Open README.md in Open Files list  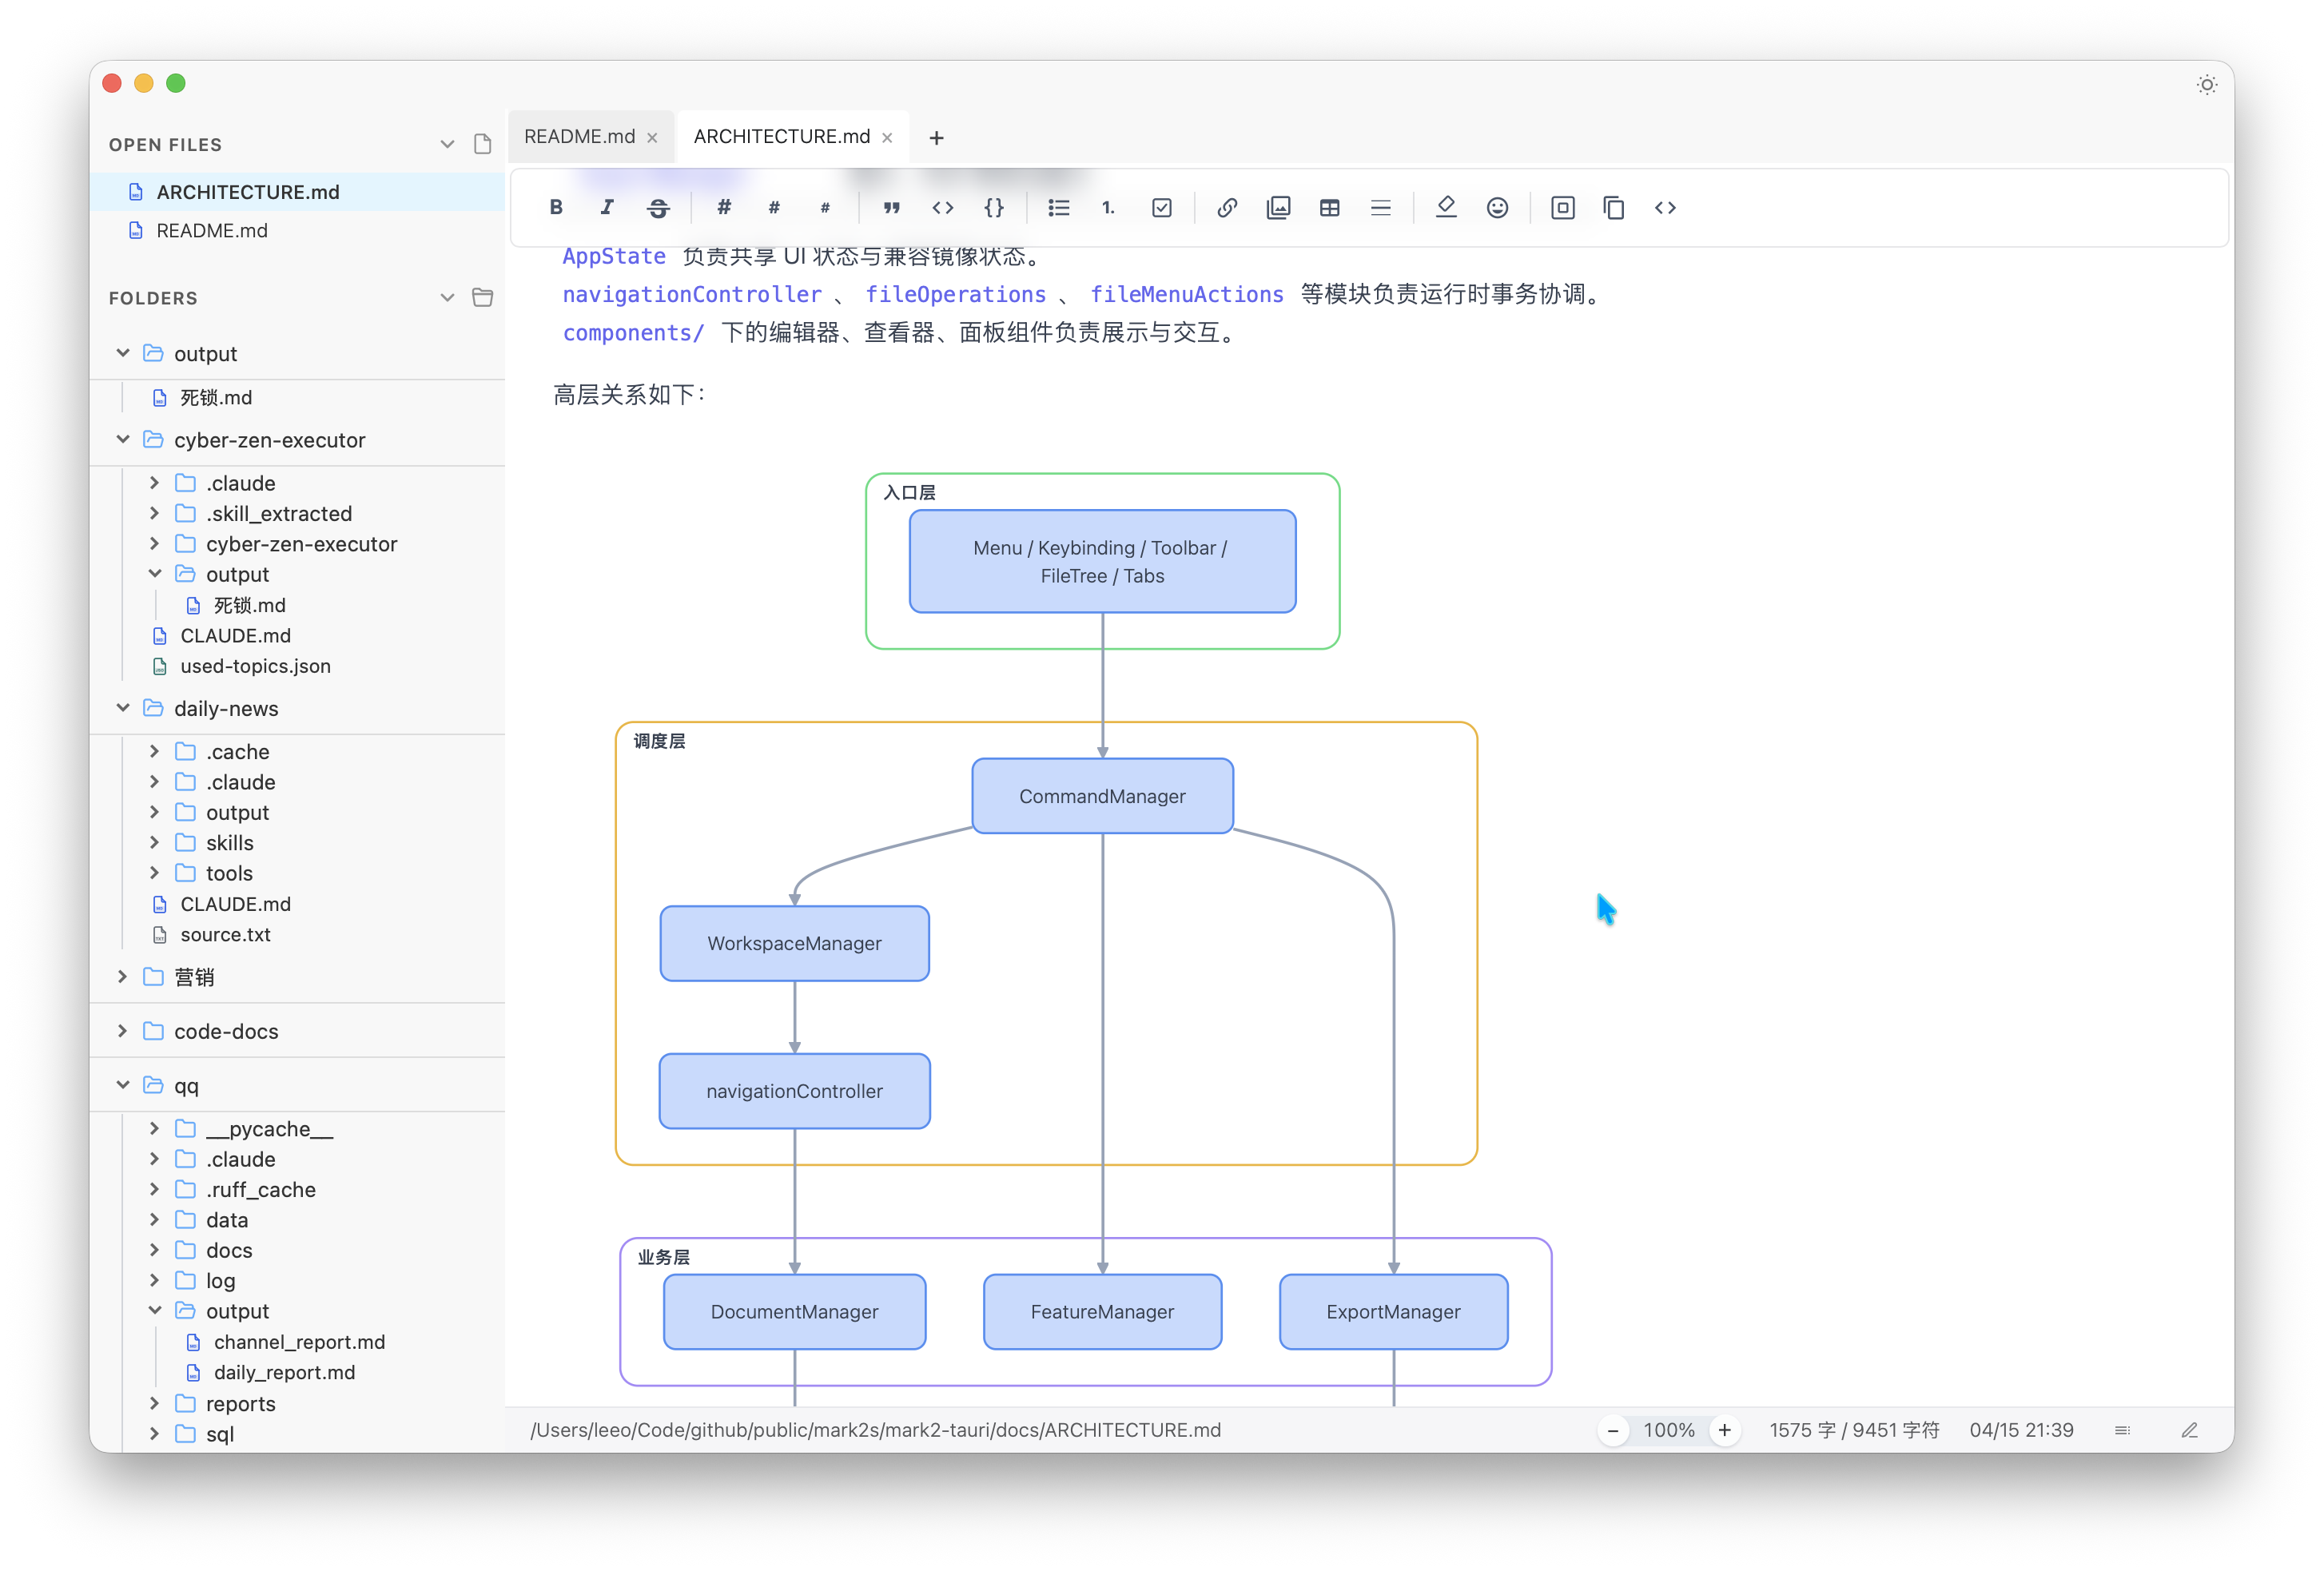[x=297, y=231]
